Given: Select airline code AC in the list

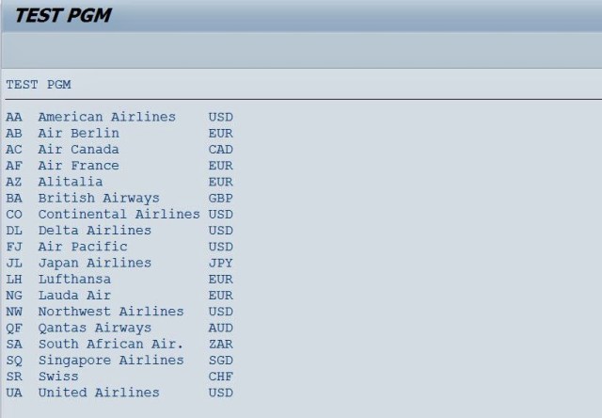Looking at the screenshot, I should 14,150.
